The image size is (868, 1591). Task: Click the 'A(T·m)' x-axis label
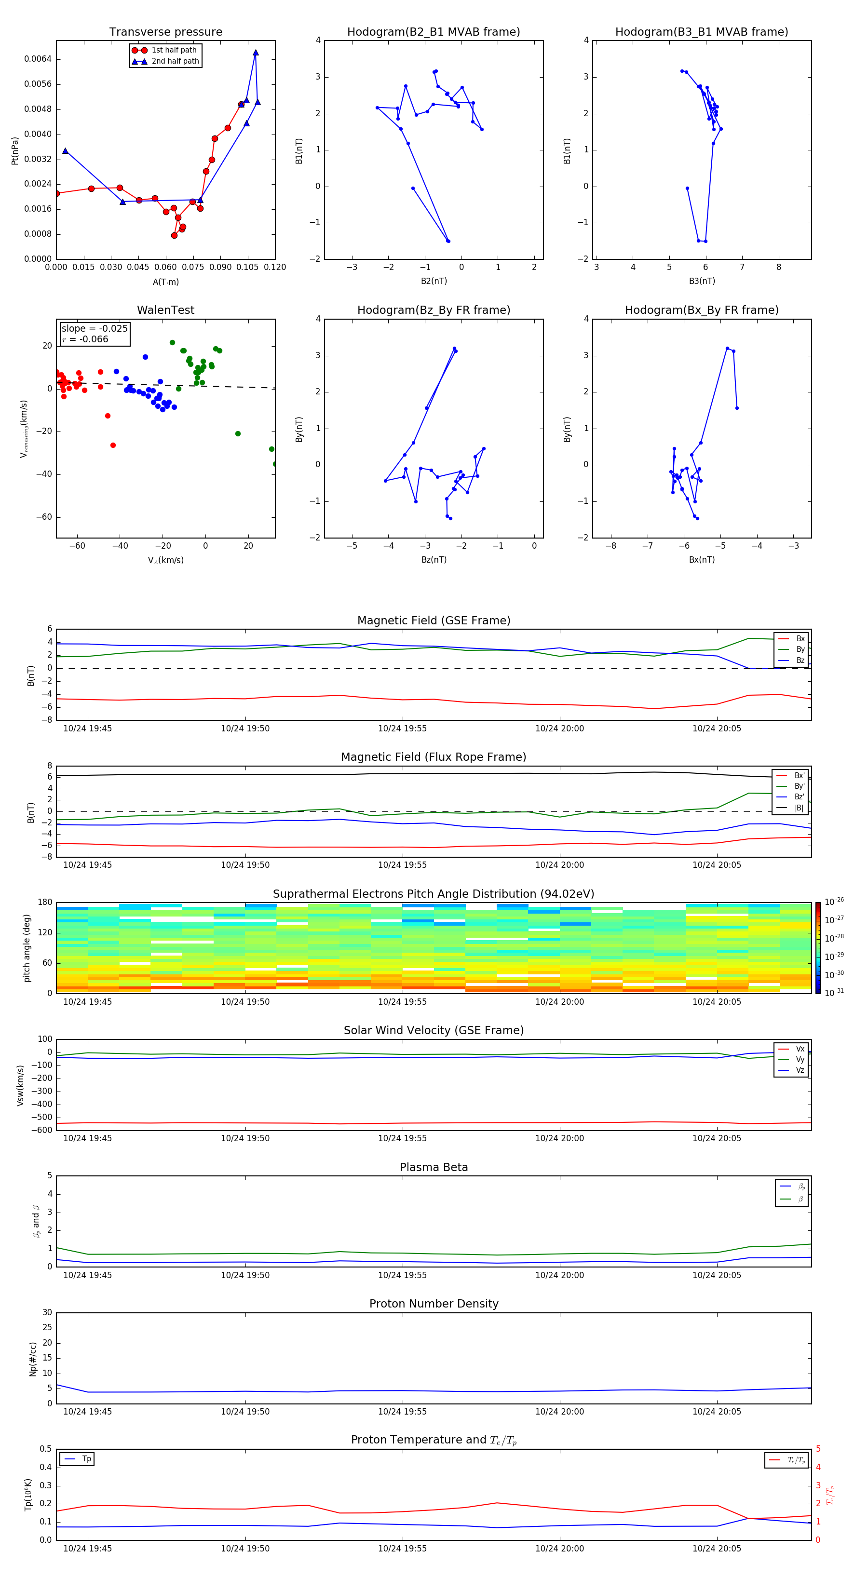(165, 282)
